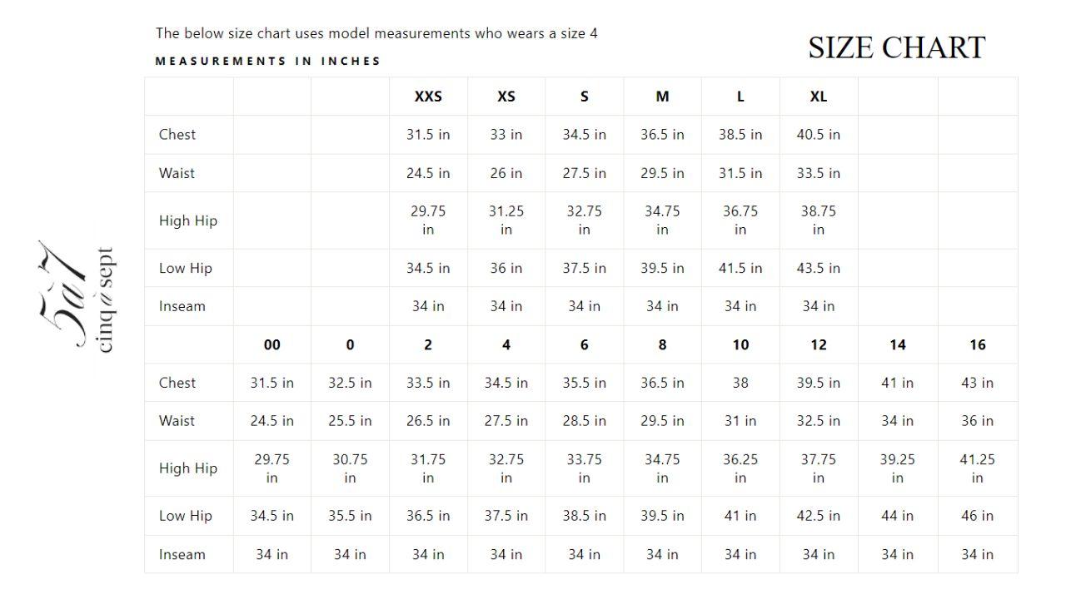The height and width of the screenshot is (599, 1066).
Task: Select the XXS size column header
Action: pyautogui.click(x=428, y=97)
